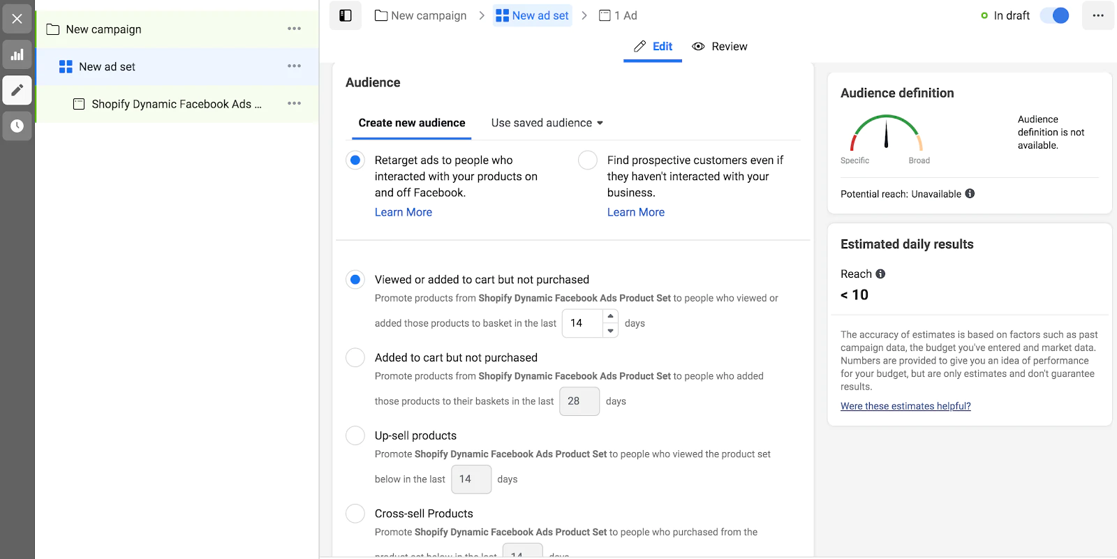Click the Reach info icon

tap(880, 274)
